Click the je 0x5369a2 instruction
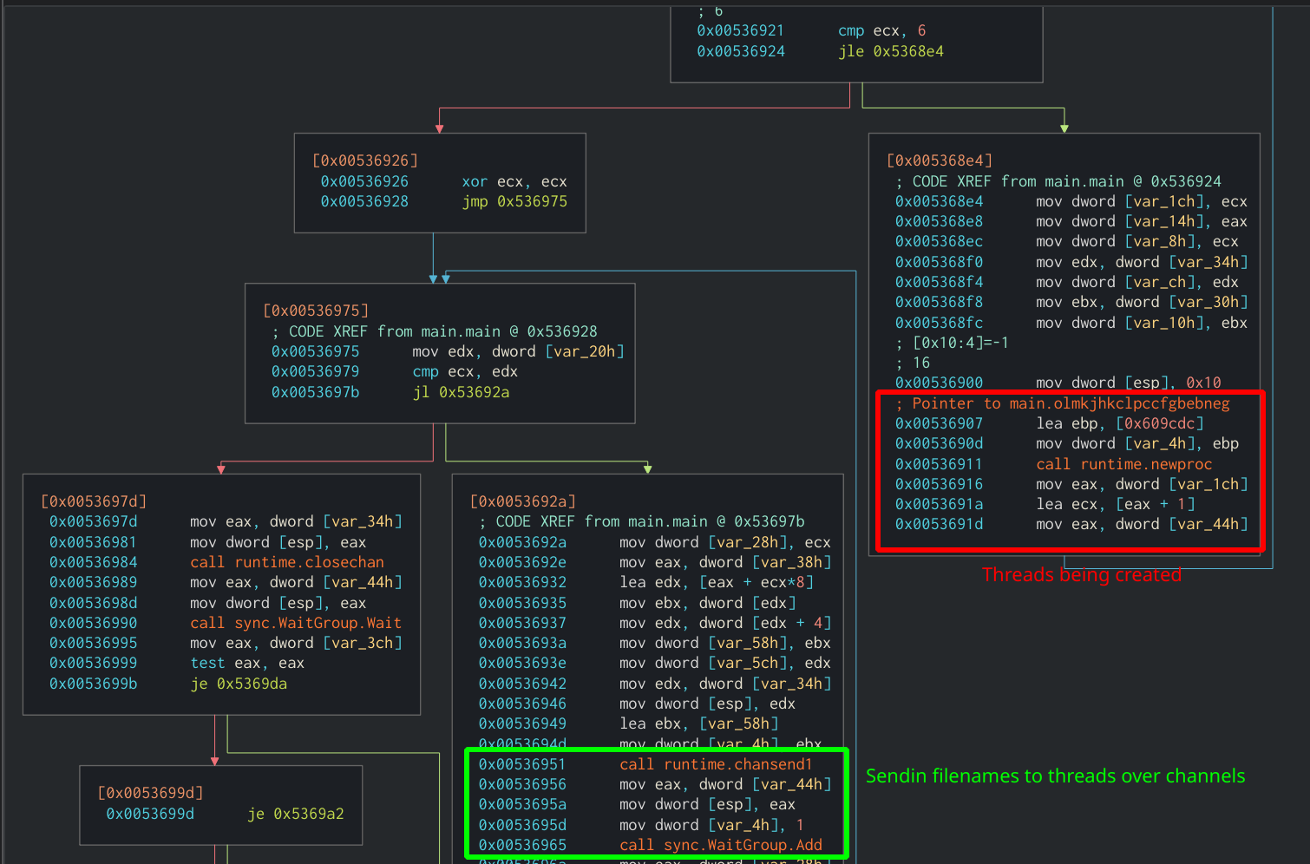Image resolution: width=1310 pixels, height=864 pixels. coord(298,814)
